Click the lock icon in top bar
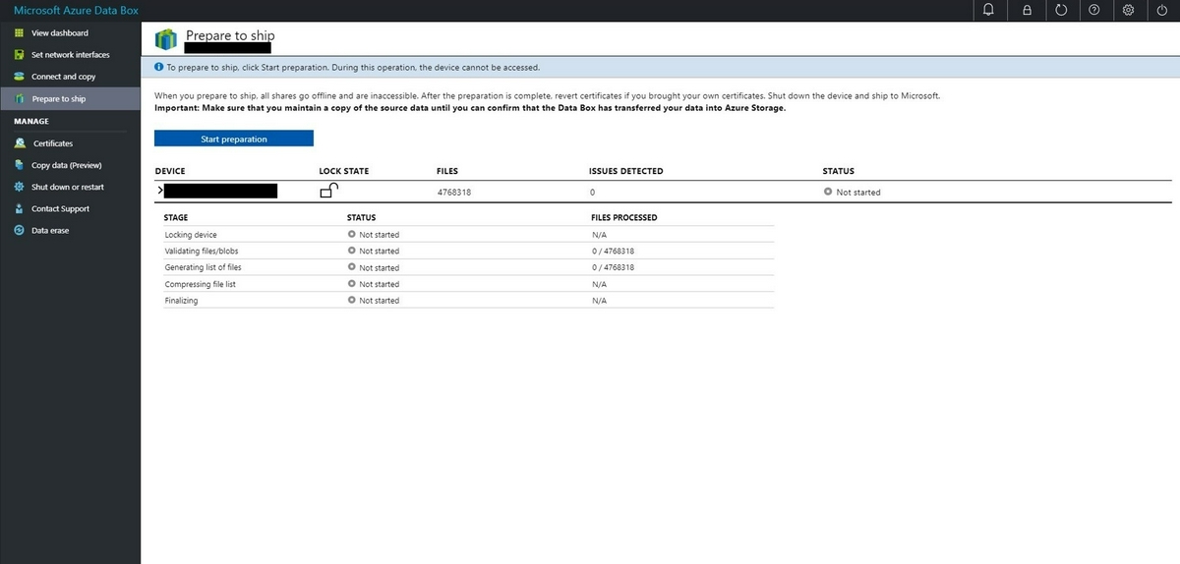Image resolution: width=1180 pixels, height=564 pixels. 1027,10
